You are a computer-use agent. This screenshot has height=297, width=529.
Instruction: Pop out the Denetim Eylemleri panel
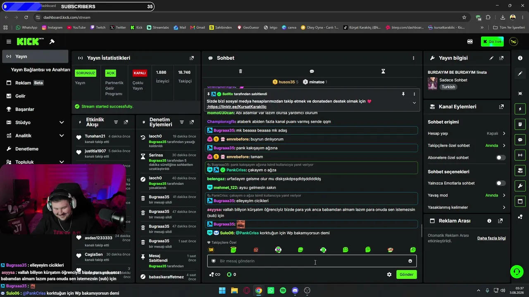pyautogui.click(x=192, y=122)
